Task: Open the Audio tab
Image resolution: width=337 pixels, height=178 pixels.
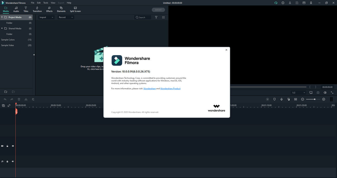Action: tap(16, 9)
